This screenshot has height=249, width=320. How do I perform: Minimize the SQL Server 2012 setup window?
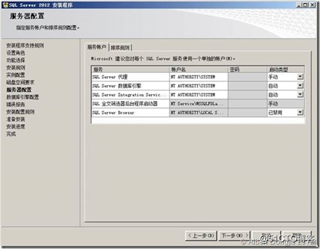click(x=299, y=5)
